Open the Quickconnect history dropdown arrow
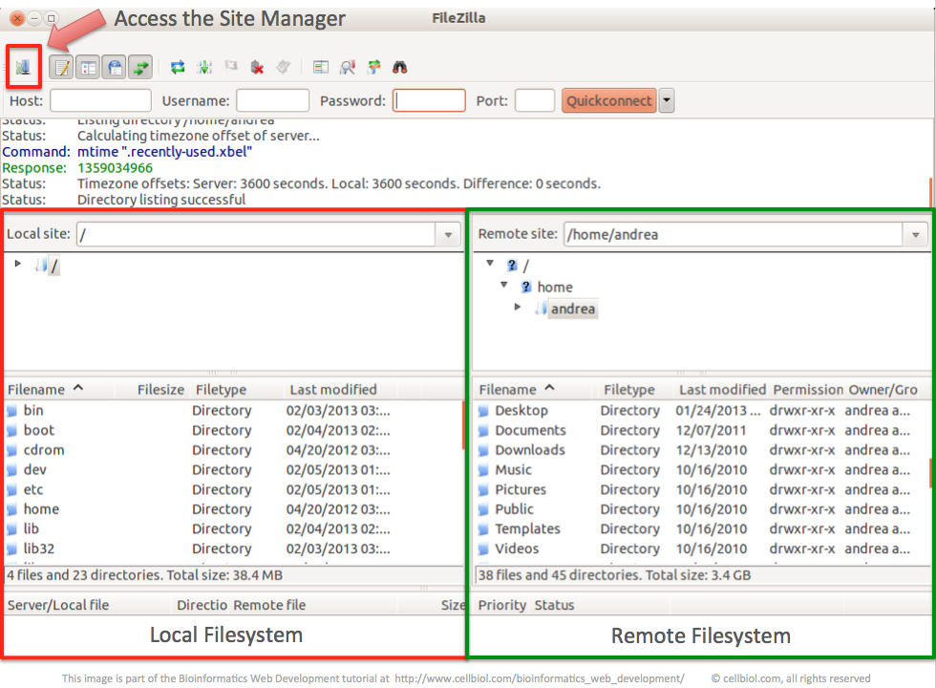This screenshot has width=936, height=688. [x=667, y=100]
